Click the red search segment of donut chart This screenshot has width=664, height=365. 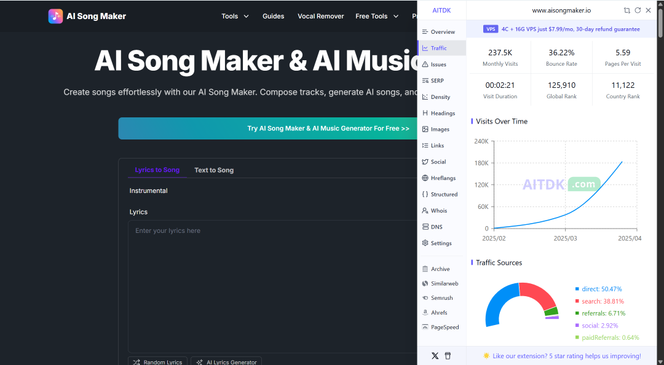(541, 293)
